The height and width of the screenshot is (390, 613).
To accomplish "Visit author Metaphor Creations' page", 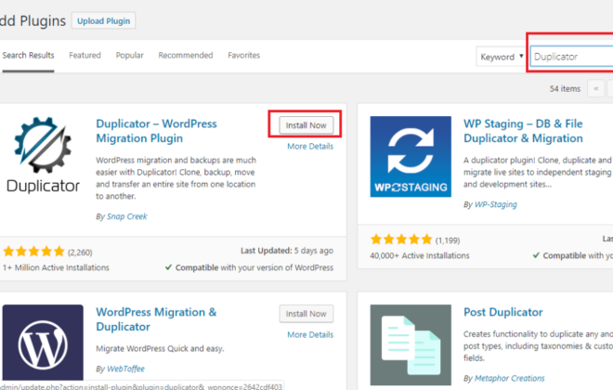I will [509, 378].
